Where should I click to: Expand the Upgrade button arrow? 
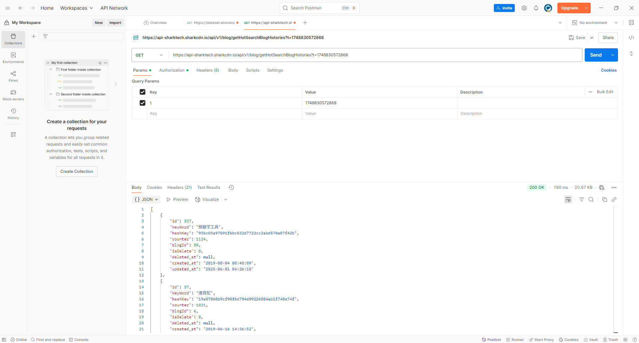(586, 8)
